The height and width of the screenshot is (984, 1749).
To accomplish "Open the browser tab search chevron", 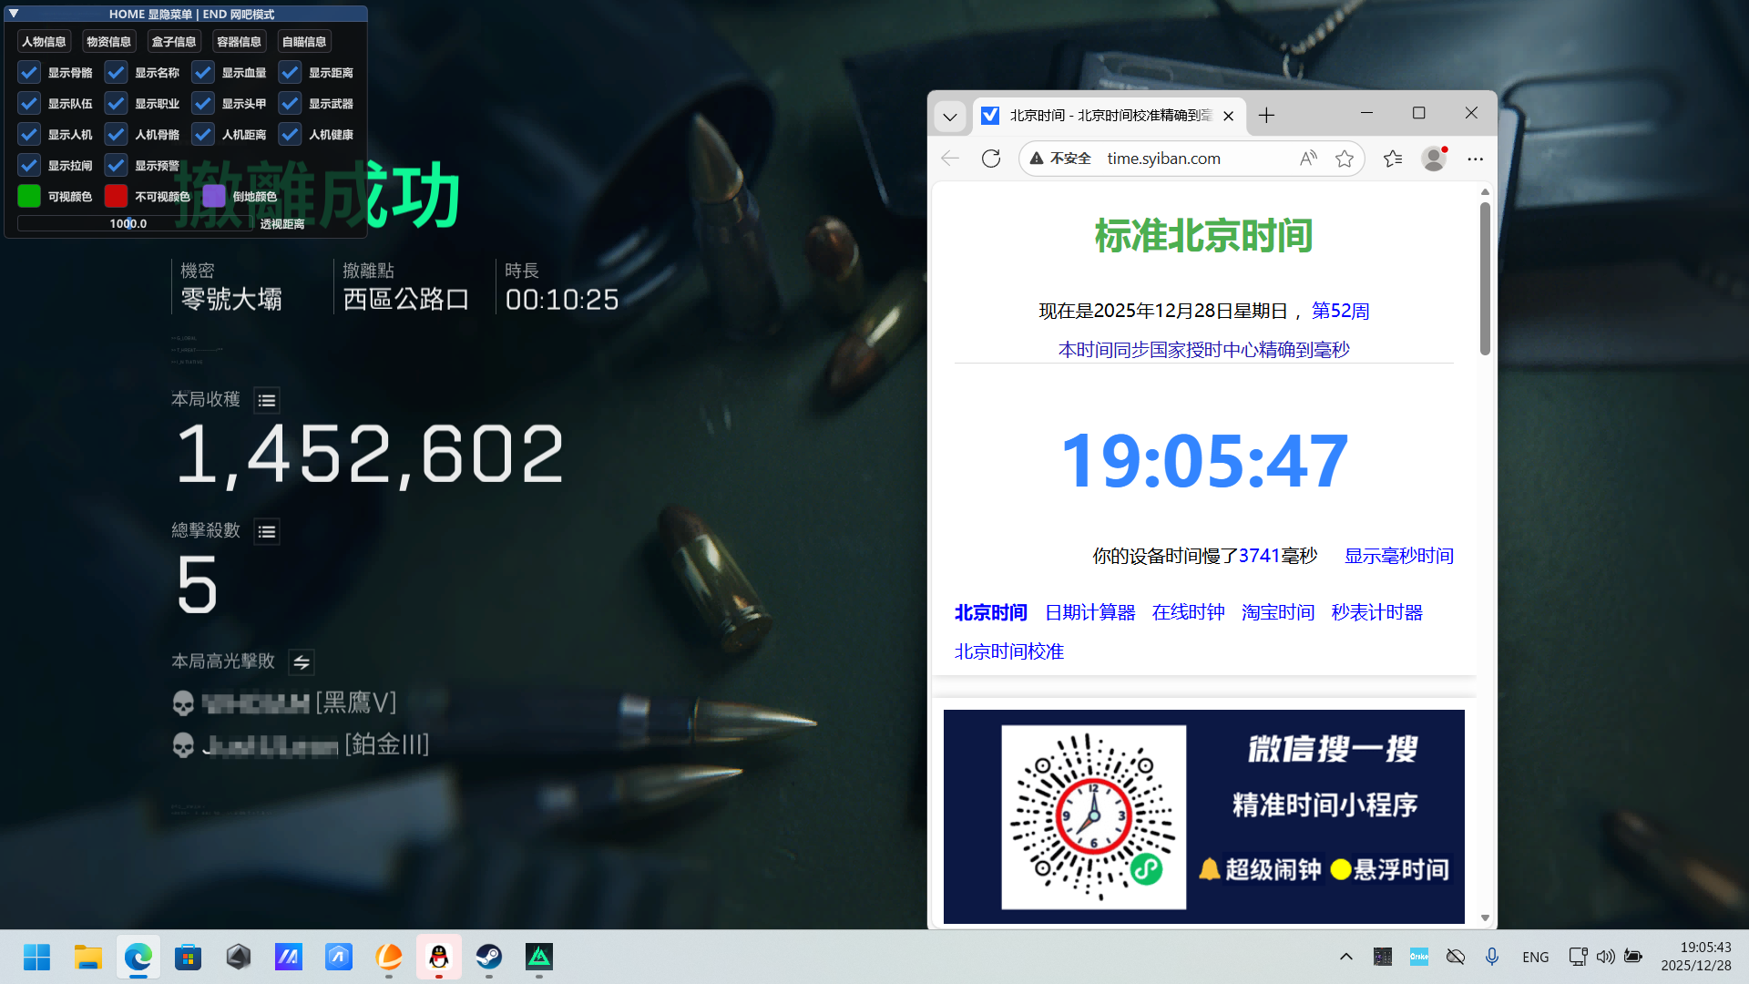I will tap(950, 117).
